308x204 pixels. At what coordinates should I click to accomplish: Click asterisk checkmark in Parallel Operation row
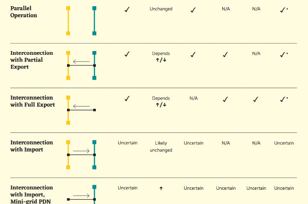click(284, 10)
